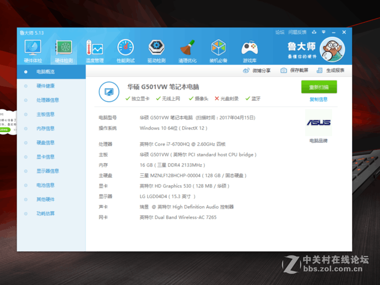Open the skin icon in title bar
380x285 pixels.
[314, 32]
